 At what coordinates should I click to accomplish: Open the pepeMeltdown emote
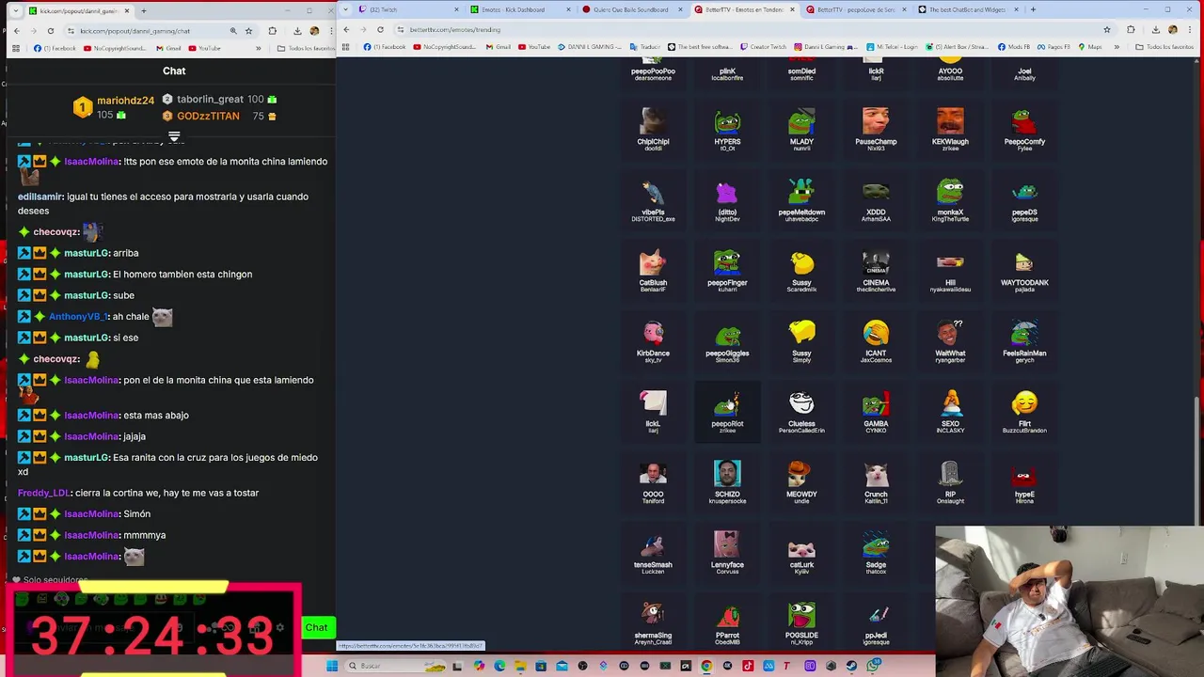point(801,200)
